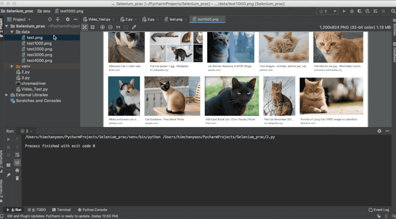Click the locate-in-project target icon
Image resolution: width=396 pixels, height=219 pixels.
click(50, 19)
